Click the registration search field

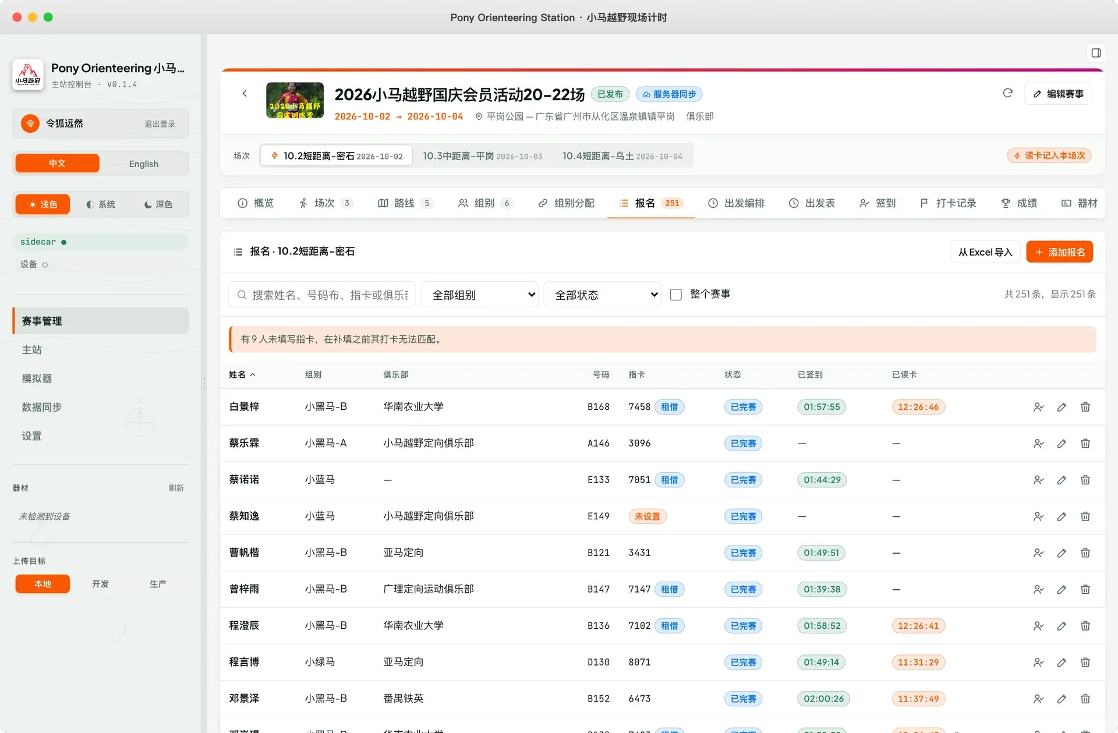coord(322,295)
